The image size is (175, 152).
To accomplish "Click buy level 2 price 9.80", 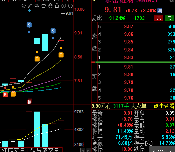I will [x=129, y=74].
